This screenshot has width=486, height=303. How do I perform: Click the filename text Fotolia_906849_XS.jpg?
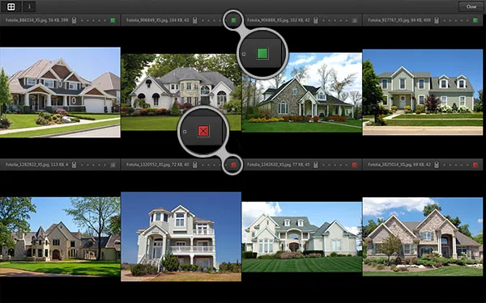(147, 20)
